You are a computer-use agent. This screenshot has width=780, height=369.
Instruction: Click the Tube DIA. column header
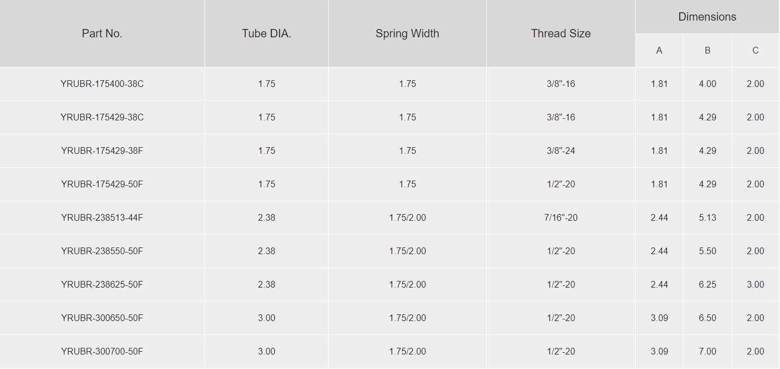(x=266, y=33)
